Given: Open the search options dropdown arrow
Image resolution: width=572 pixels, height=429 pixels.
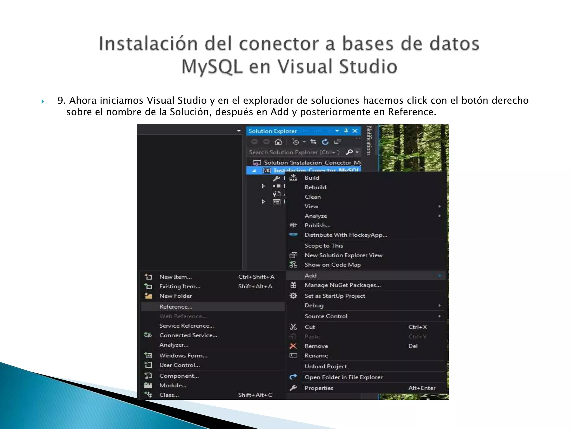Looking at the screenshot, I should [x=357, y=152].
